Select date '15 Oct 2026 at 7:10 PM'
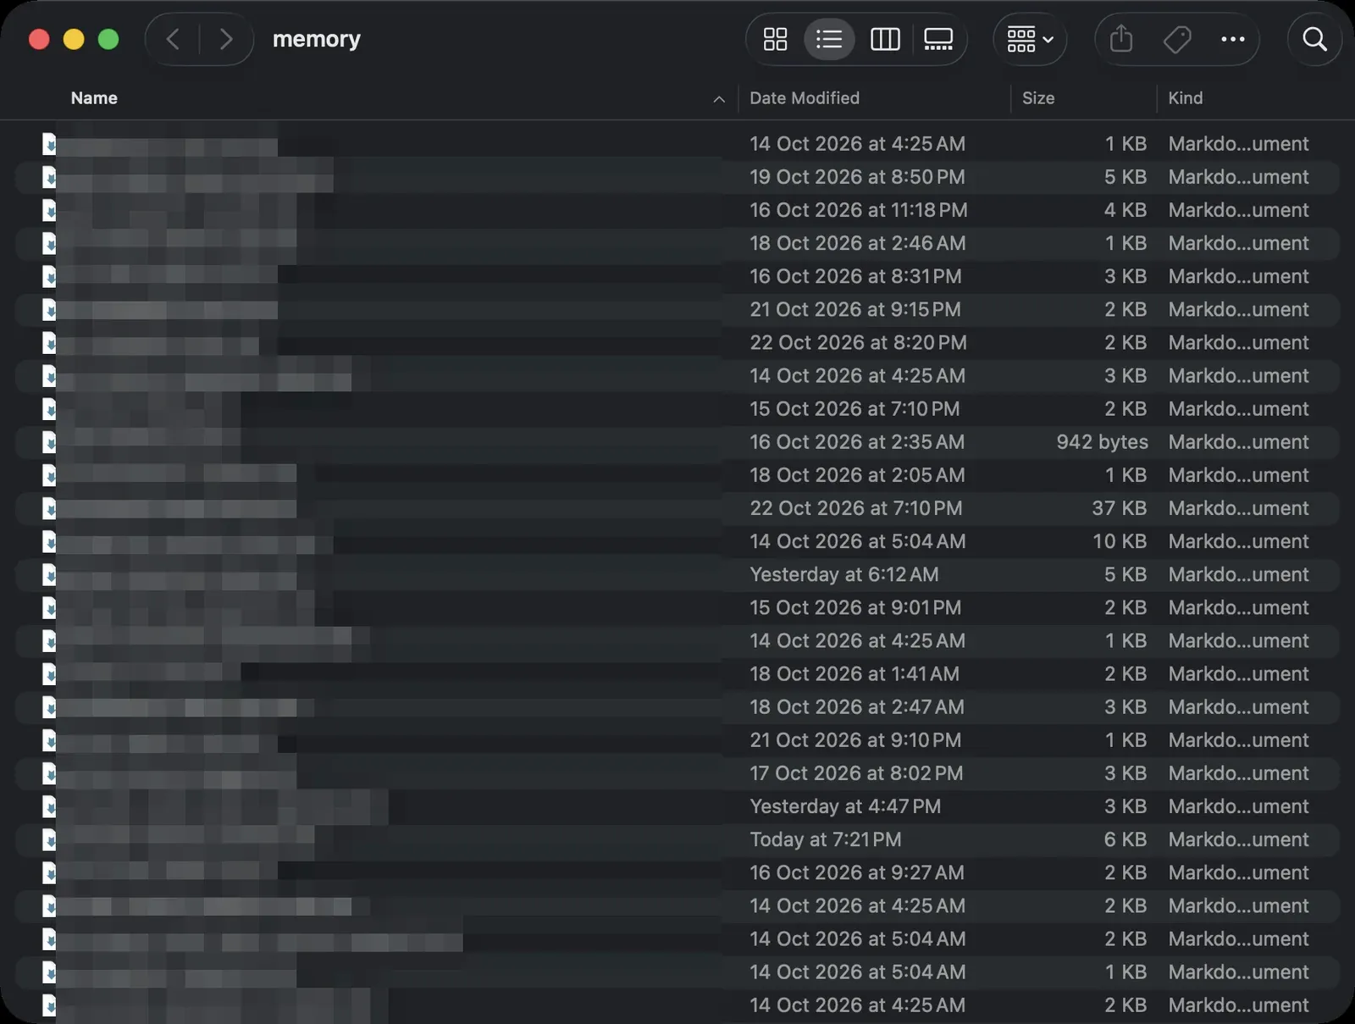Screen dimensions: 1355x1024 click(854, 409)
